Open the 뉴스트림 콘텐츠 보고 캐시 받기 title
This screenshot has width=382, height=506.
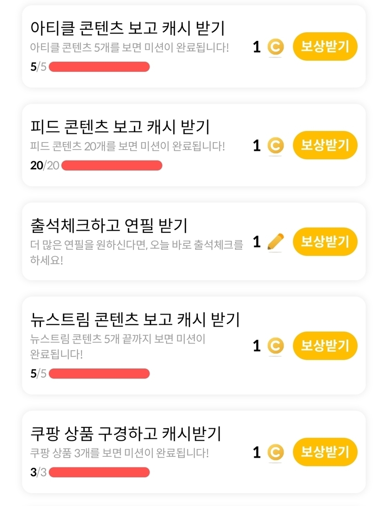pos(135,319)
